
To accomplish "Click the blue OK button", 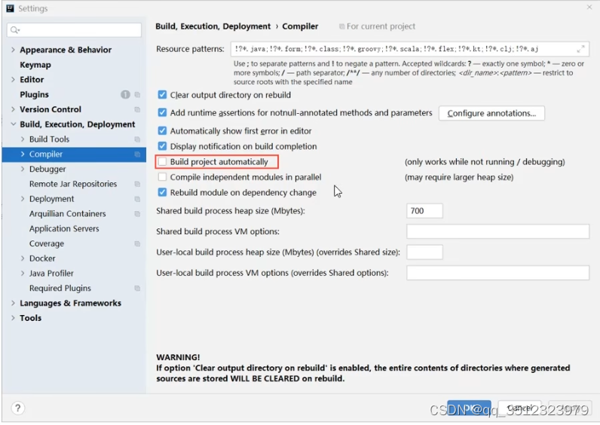I will (x=469, y=408).
